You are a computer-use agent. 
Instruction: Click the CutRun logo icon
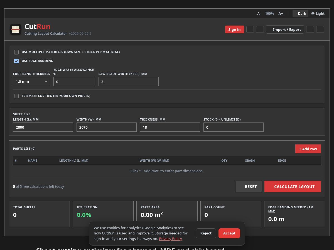(16, 29)
